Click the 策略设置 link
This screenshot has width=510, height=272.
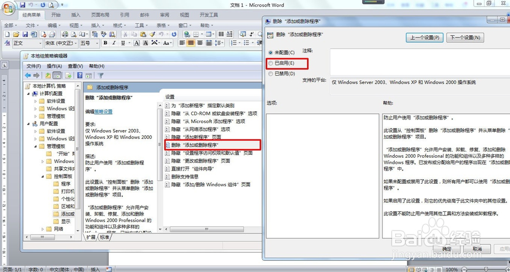pos(104,112)
